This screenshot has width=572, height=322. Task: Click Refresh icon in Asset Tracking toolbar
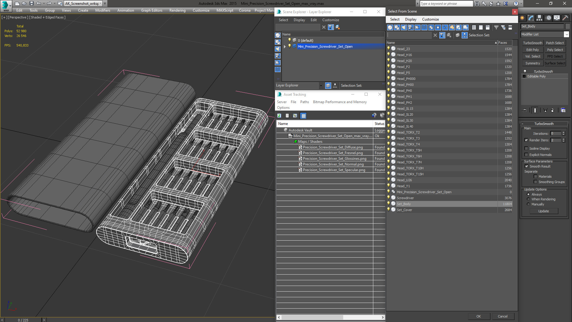click(x=279, y=116)
